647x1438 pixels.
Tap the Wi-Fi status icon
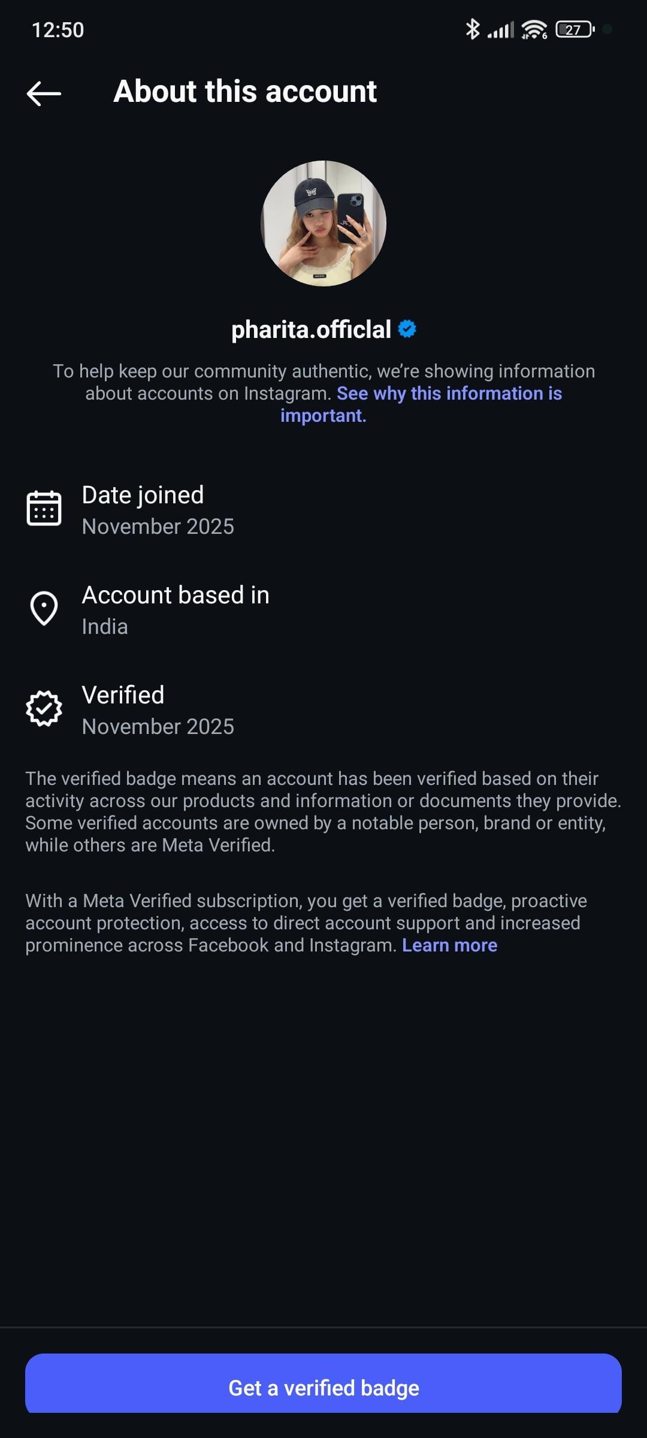click(534, 29)
